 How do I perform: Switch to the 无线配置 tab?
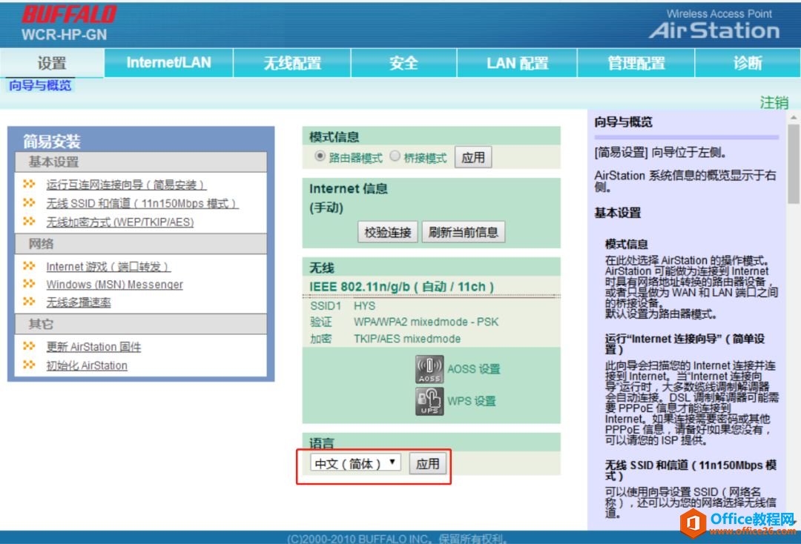point(292,63)
